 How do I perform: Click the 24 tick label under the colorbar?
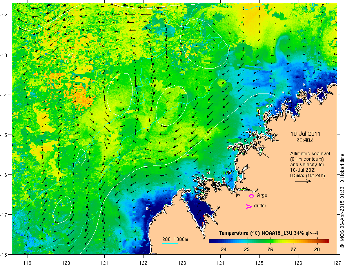coord(224,249)
